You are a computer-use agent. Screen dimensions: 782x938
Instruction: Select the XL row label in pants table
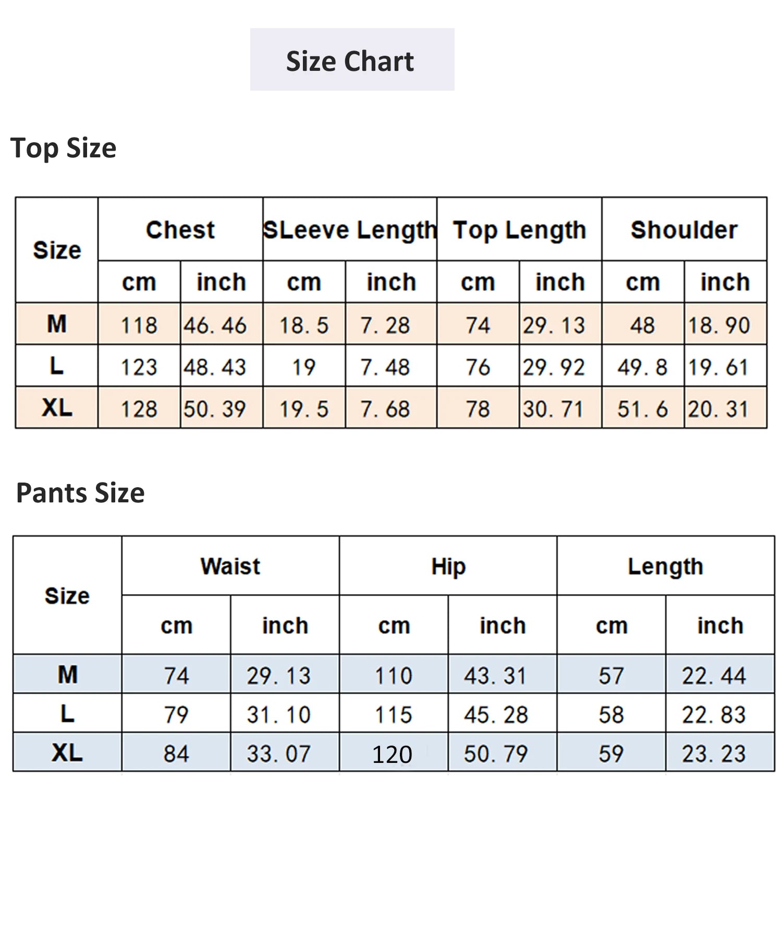67,753
